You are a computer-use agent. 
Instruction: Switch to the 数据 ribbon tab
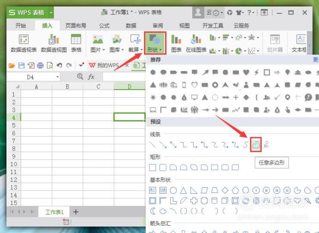[131, 26]
